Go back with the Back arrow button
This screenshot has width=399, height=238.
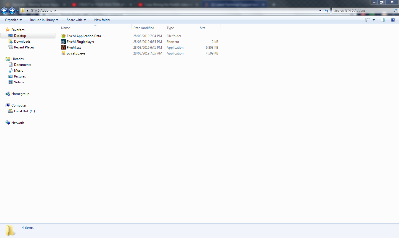pyautogui.click(x=4, y=11)
